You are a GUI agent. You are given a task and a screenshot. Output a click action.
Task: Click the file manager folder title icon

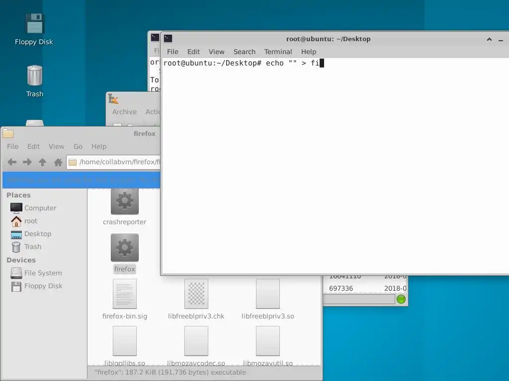click(8, 133)
